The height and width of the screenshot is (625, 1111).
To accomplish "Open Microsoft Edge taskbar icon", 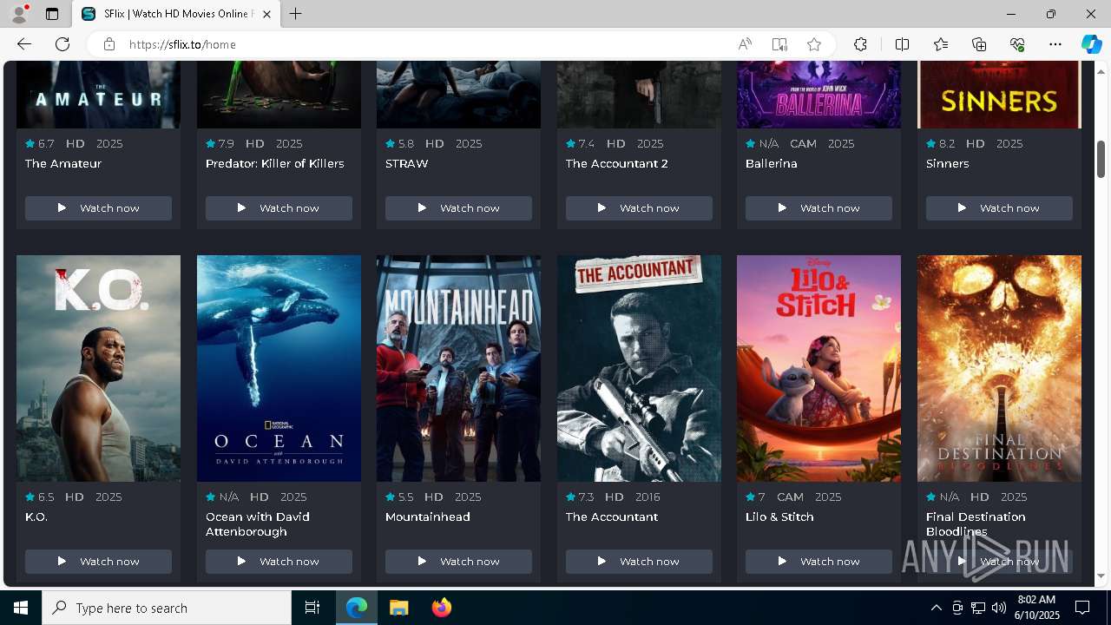I will (x=357, y=608).
